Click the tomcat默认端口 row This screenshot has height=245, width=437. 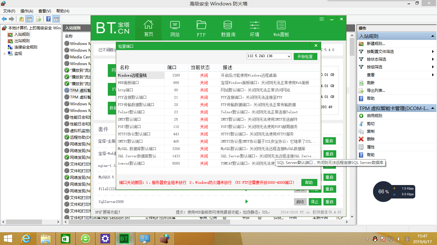[x=218, y=163]
